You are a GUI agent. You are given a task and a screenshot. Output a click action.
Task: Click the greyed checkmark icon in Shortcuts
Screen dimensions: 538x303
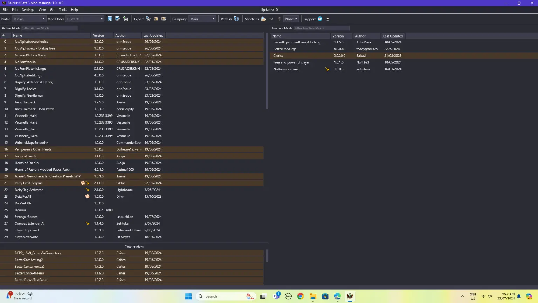271,19
